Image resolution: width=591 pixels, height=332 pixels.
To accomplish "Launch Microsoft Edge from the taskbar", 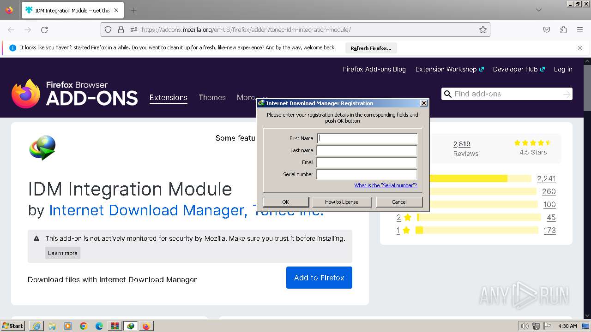I will pyautogui.click(x=99, y=326).
